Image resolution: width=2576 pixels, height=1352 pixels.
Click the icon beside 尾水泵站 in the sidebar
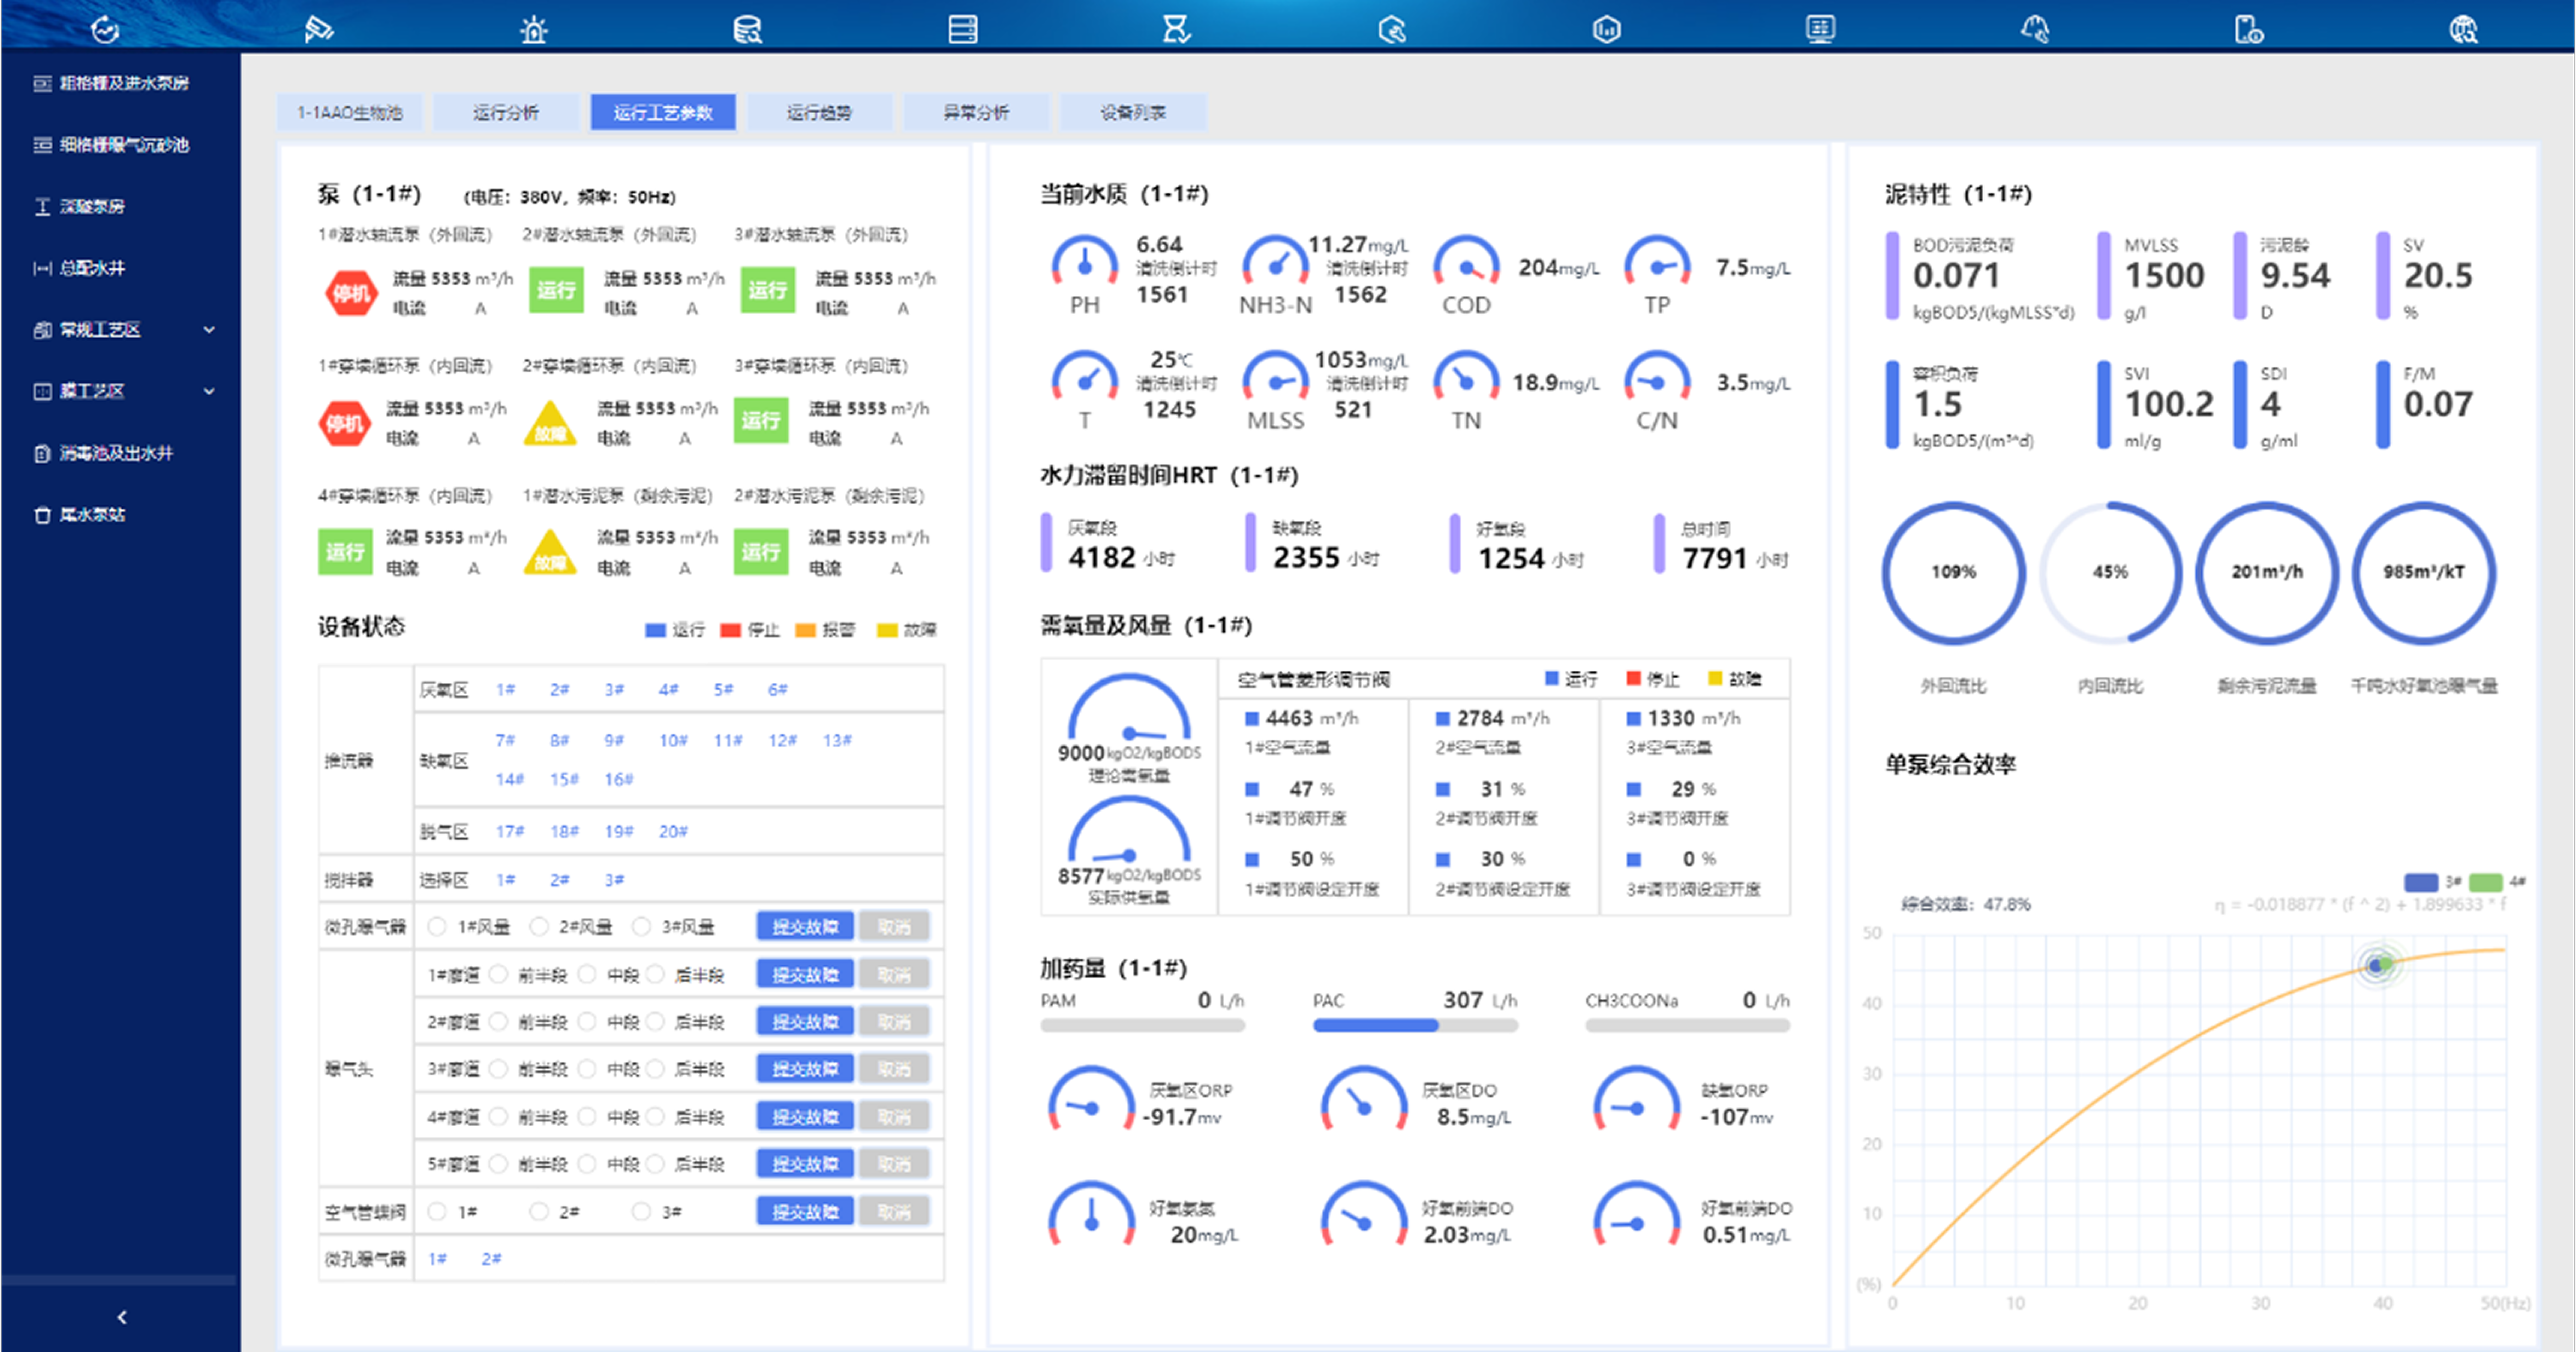tap(42, 515)
